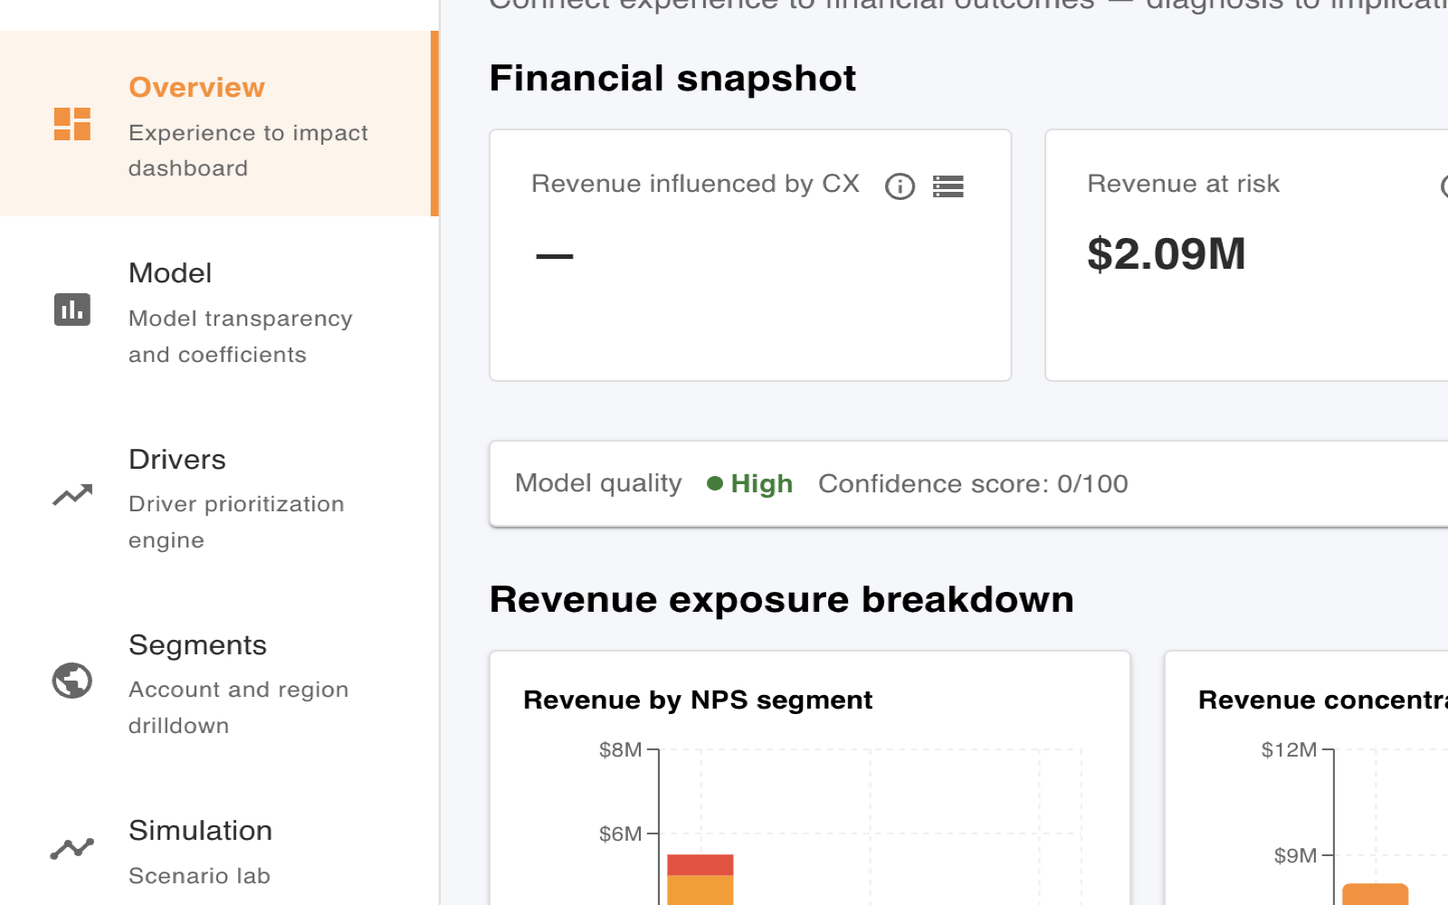Click the Confidence score: 0/100 text
Viewport: 1448px width, 905px height.
click(973, 483)
